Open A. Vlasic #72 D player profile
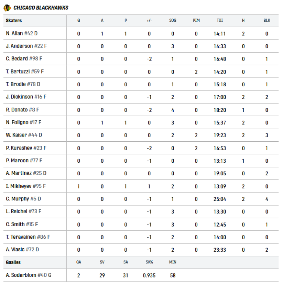Screen dimensions: 281x283 point(22,249)
